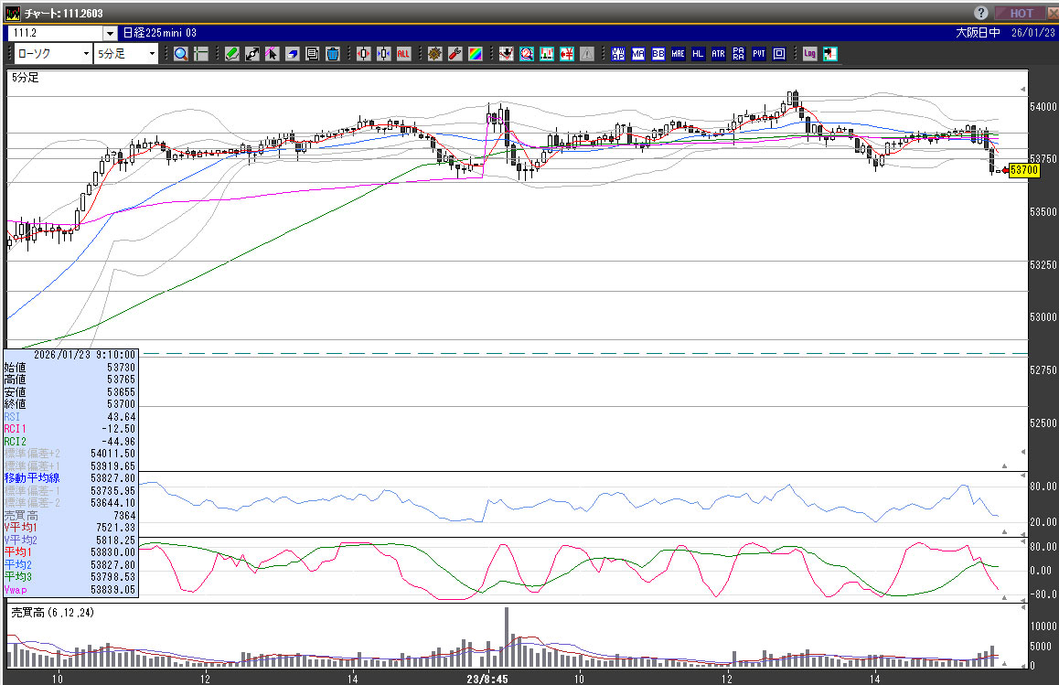Toggle the BB Bollinger Bands indicator
The width and height of the screenshot is (1059, 685).
click(x=658, y=54)
